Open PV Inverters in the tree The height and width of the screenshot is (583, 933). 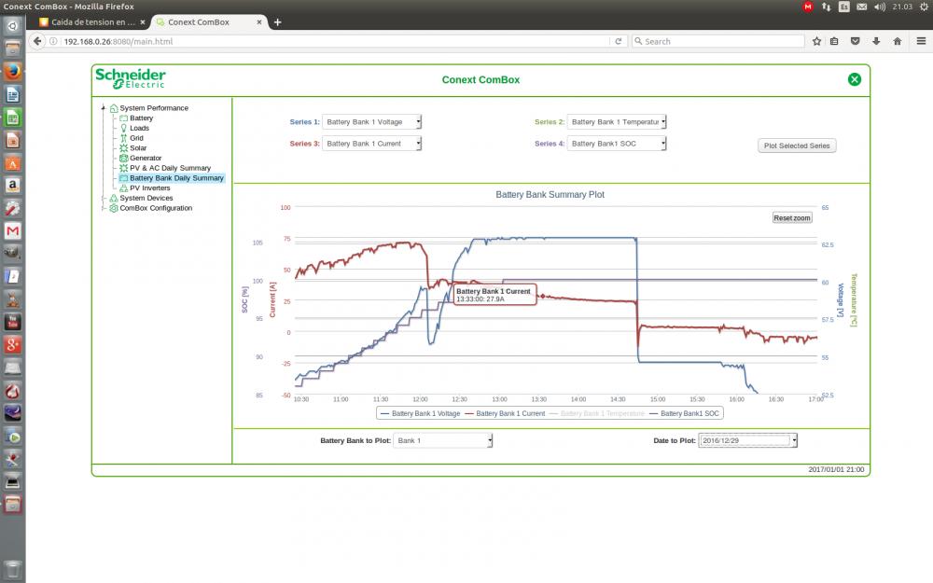(x=150, y=188)
